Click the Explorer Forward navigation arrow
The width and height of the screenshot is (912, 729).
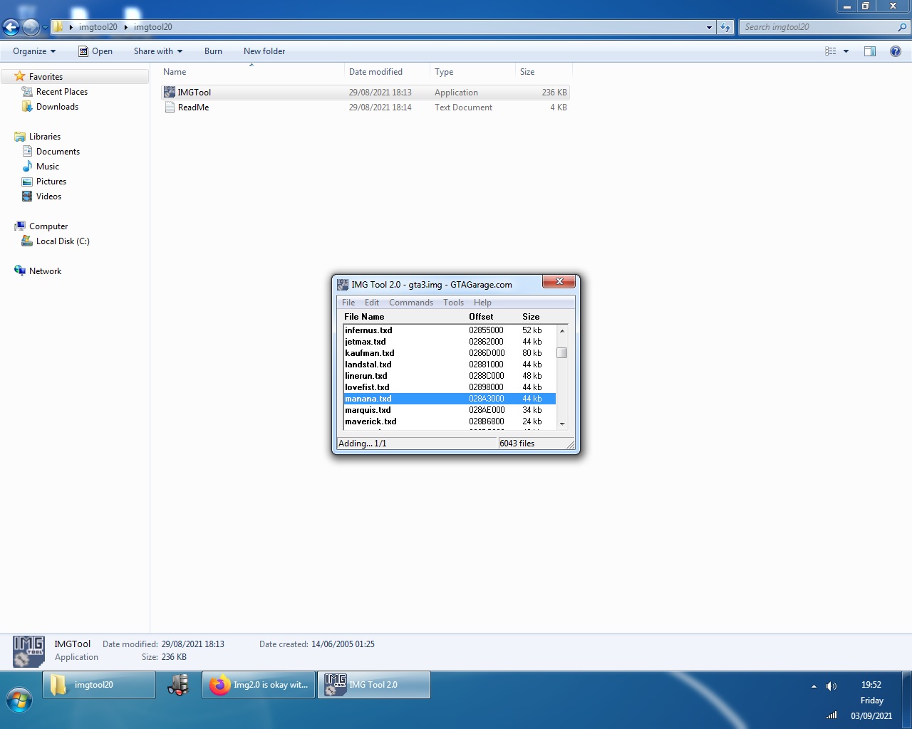click(x=31, y=27)
